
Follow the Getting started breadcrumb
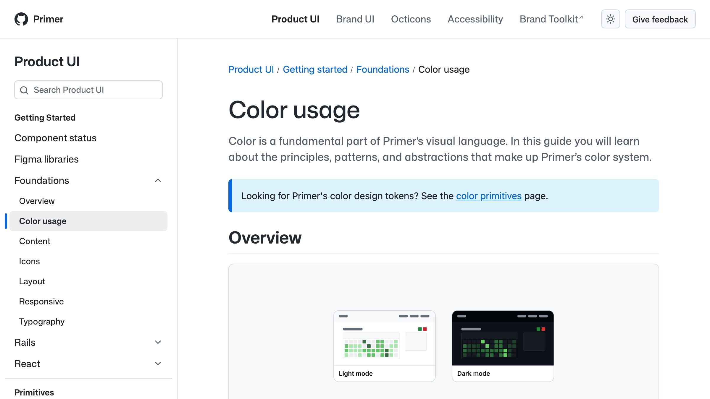pos(315,69)
